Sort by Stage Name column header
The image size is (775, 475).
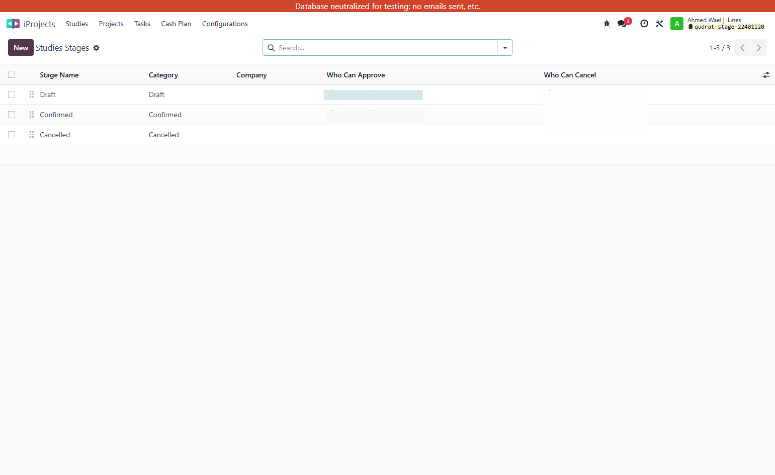59,75
